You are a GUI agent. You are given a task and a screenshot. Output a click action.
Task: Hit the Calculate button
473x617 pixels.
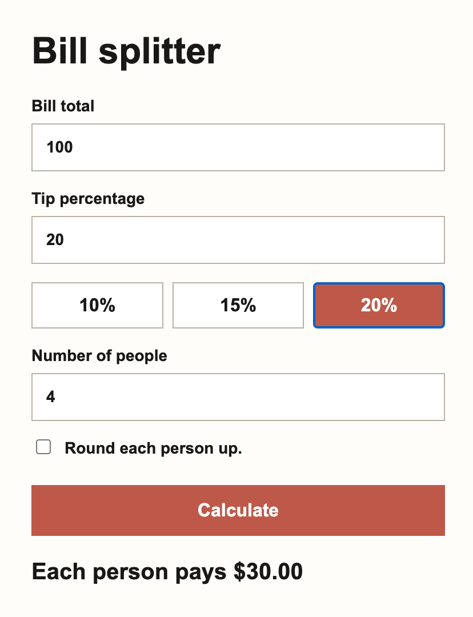tap(238, 510)
